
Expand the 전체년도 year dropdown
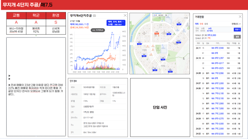point(236,24)
